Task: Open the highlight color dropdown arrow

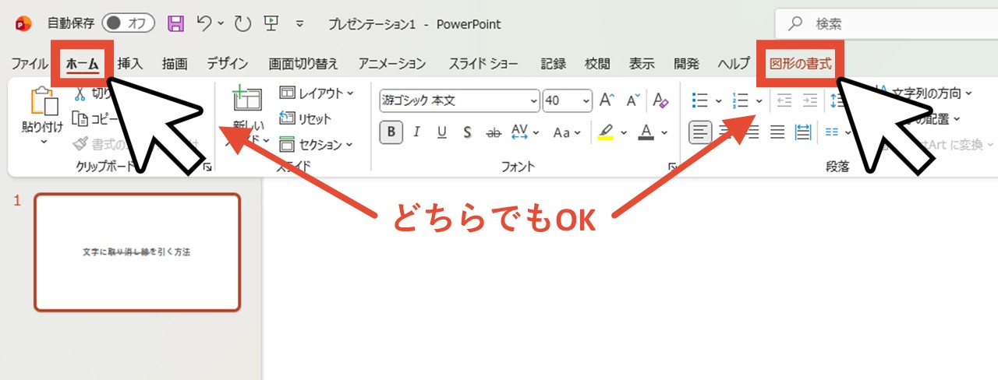Action: tap(623, 133)
